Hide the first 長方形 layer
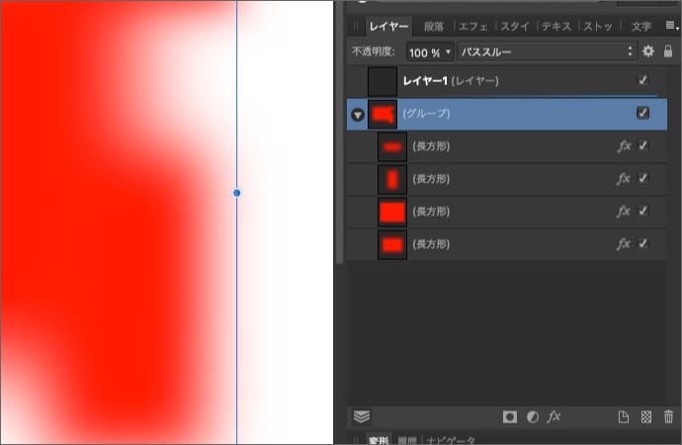Viewport: 682px width, 445px height. coord(643,146)
